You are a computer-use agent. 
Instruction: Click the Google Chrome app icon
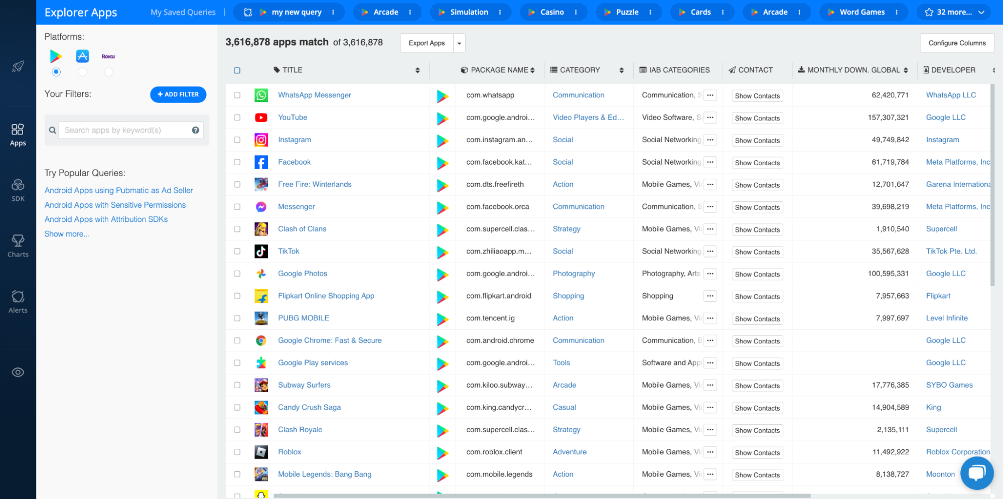point(261,341)
